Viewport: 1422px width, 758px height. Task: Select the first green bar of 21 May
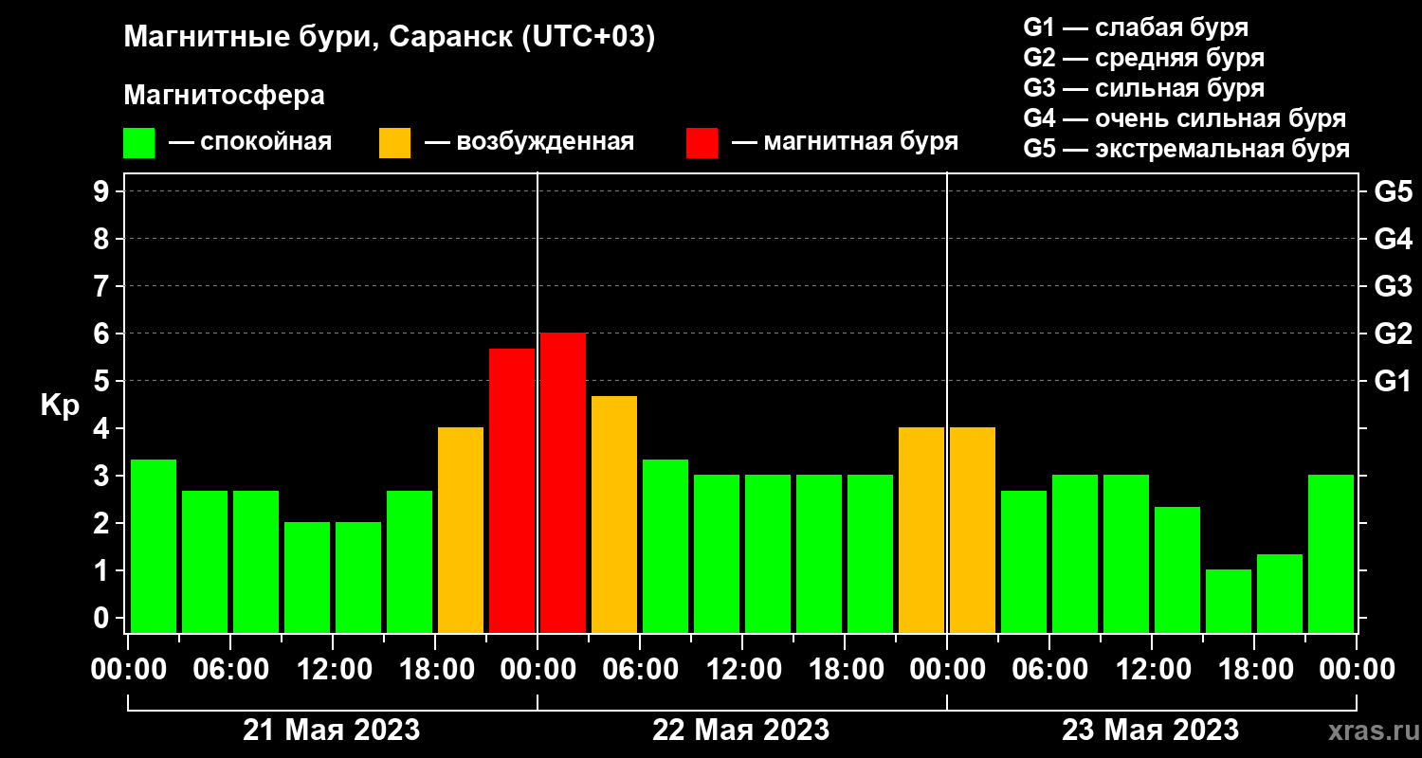click(x=154, y=546)
